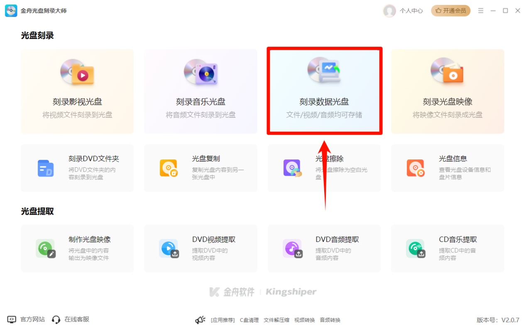Click the 将映像文件刻录成光盘 description
The image size is (526, 328).
pos(448,115)
